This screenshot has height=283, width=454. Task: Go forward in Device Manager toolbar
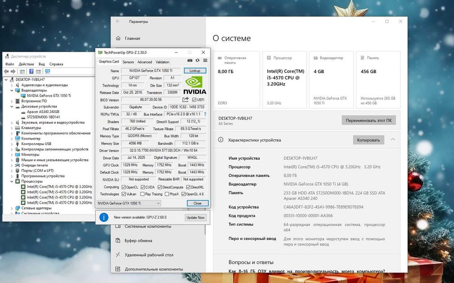13,71
